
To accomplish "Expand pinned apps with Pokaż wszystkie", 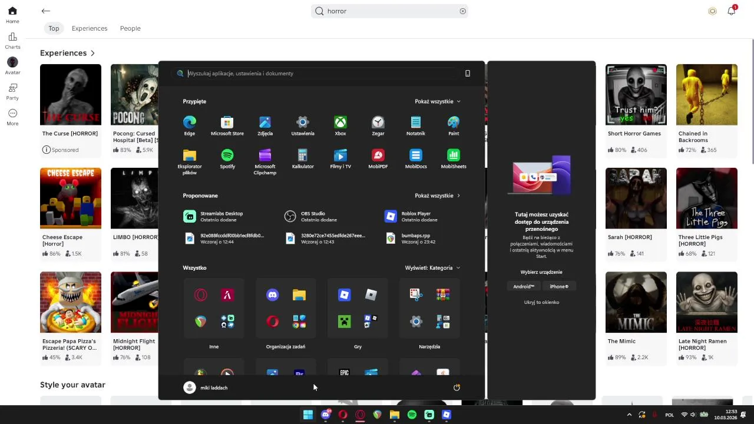I will point(438,101).
